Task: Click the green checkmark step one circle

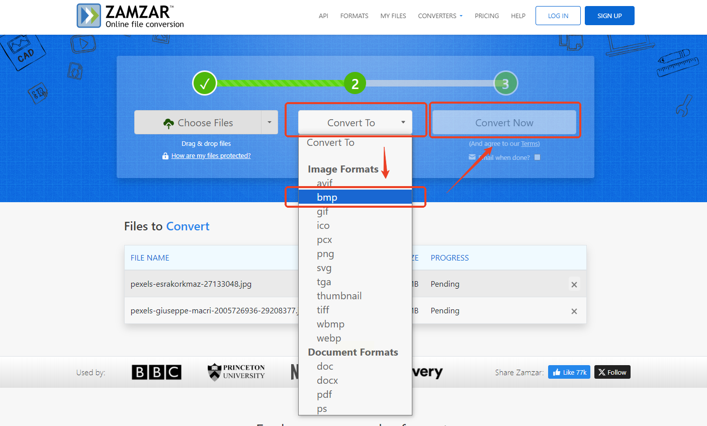Action: 205,83
